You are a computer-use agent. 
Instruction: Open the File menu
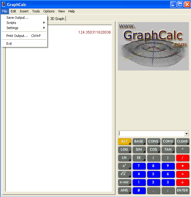[x=5, y=11]
